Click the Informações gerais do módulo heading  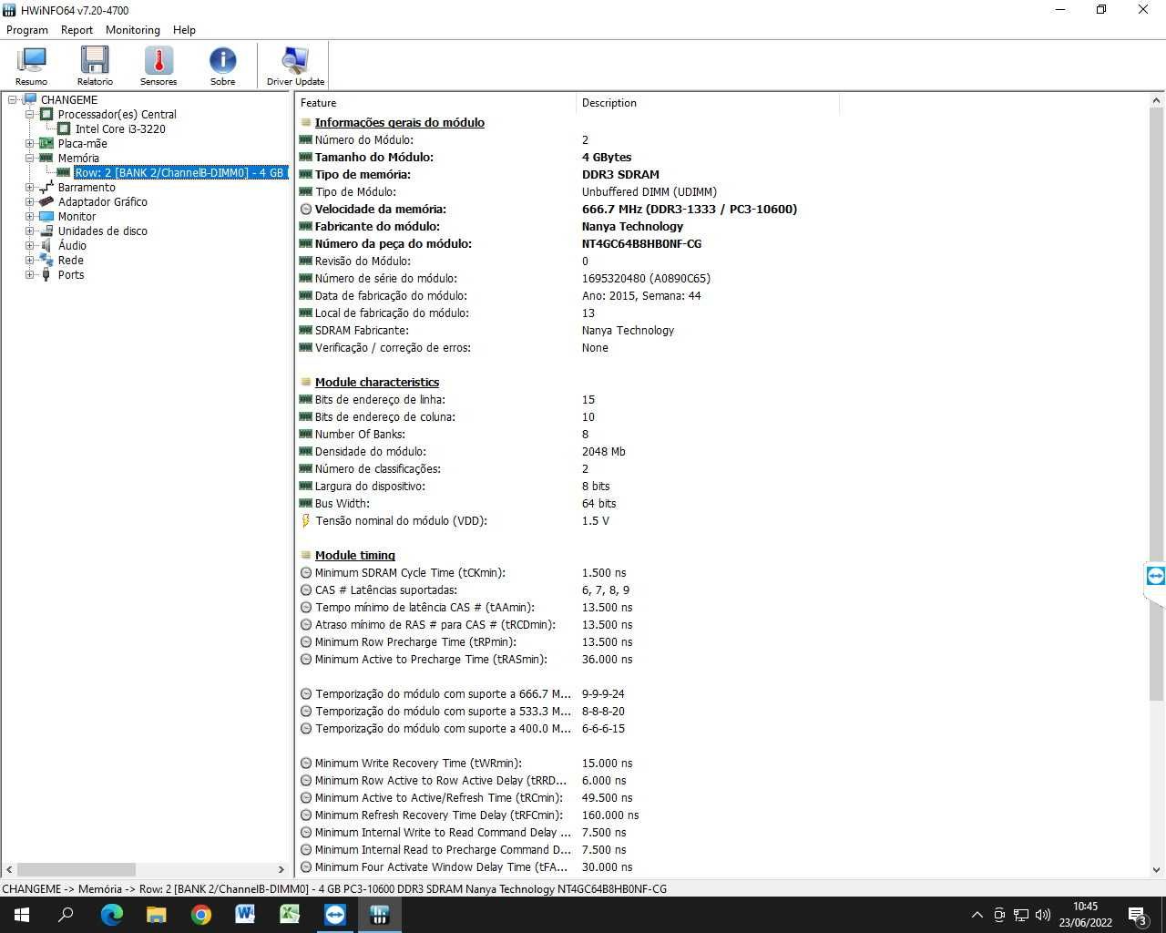point(399,122)
